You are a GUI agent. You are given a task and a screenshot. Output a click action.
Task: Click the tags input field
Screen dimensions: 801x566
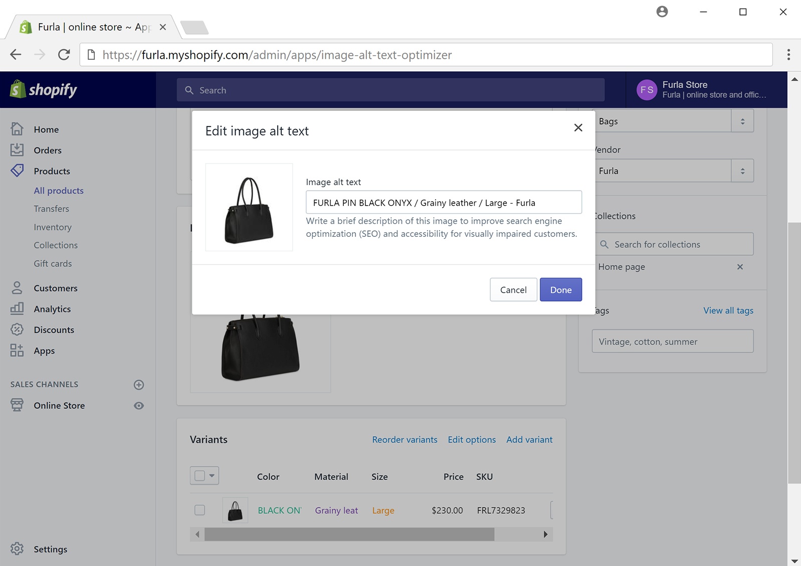click(x=672, y=341)
